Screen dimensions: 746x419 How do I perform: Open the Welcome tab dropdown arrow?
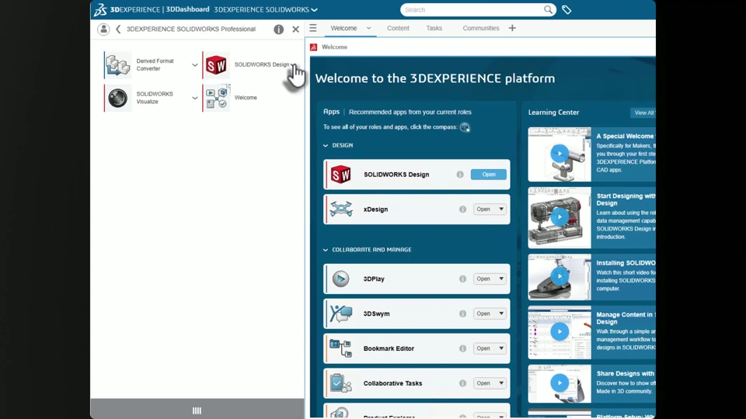click(368, 28)
